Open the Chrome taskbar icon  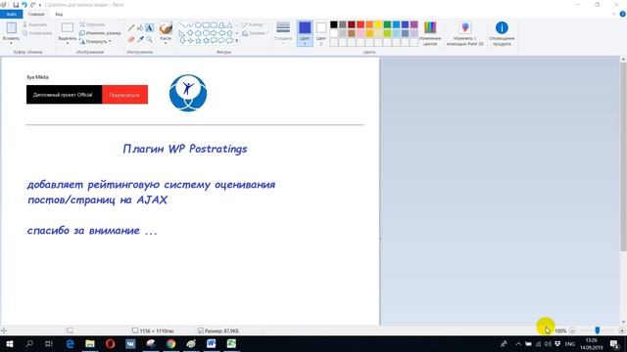(170, 343)
